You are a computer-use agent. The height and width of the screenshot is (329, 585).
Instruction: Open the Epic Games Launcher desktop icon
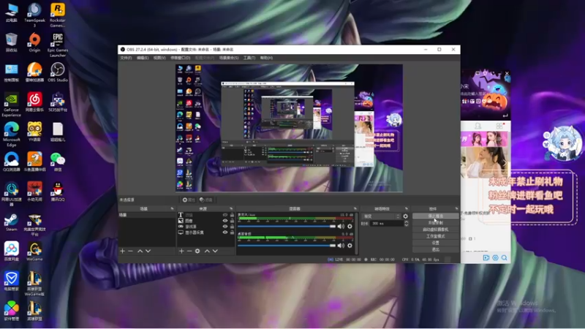click(x=58, y=45)
